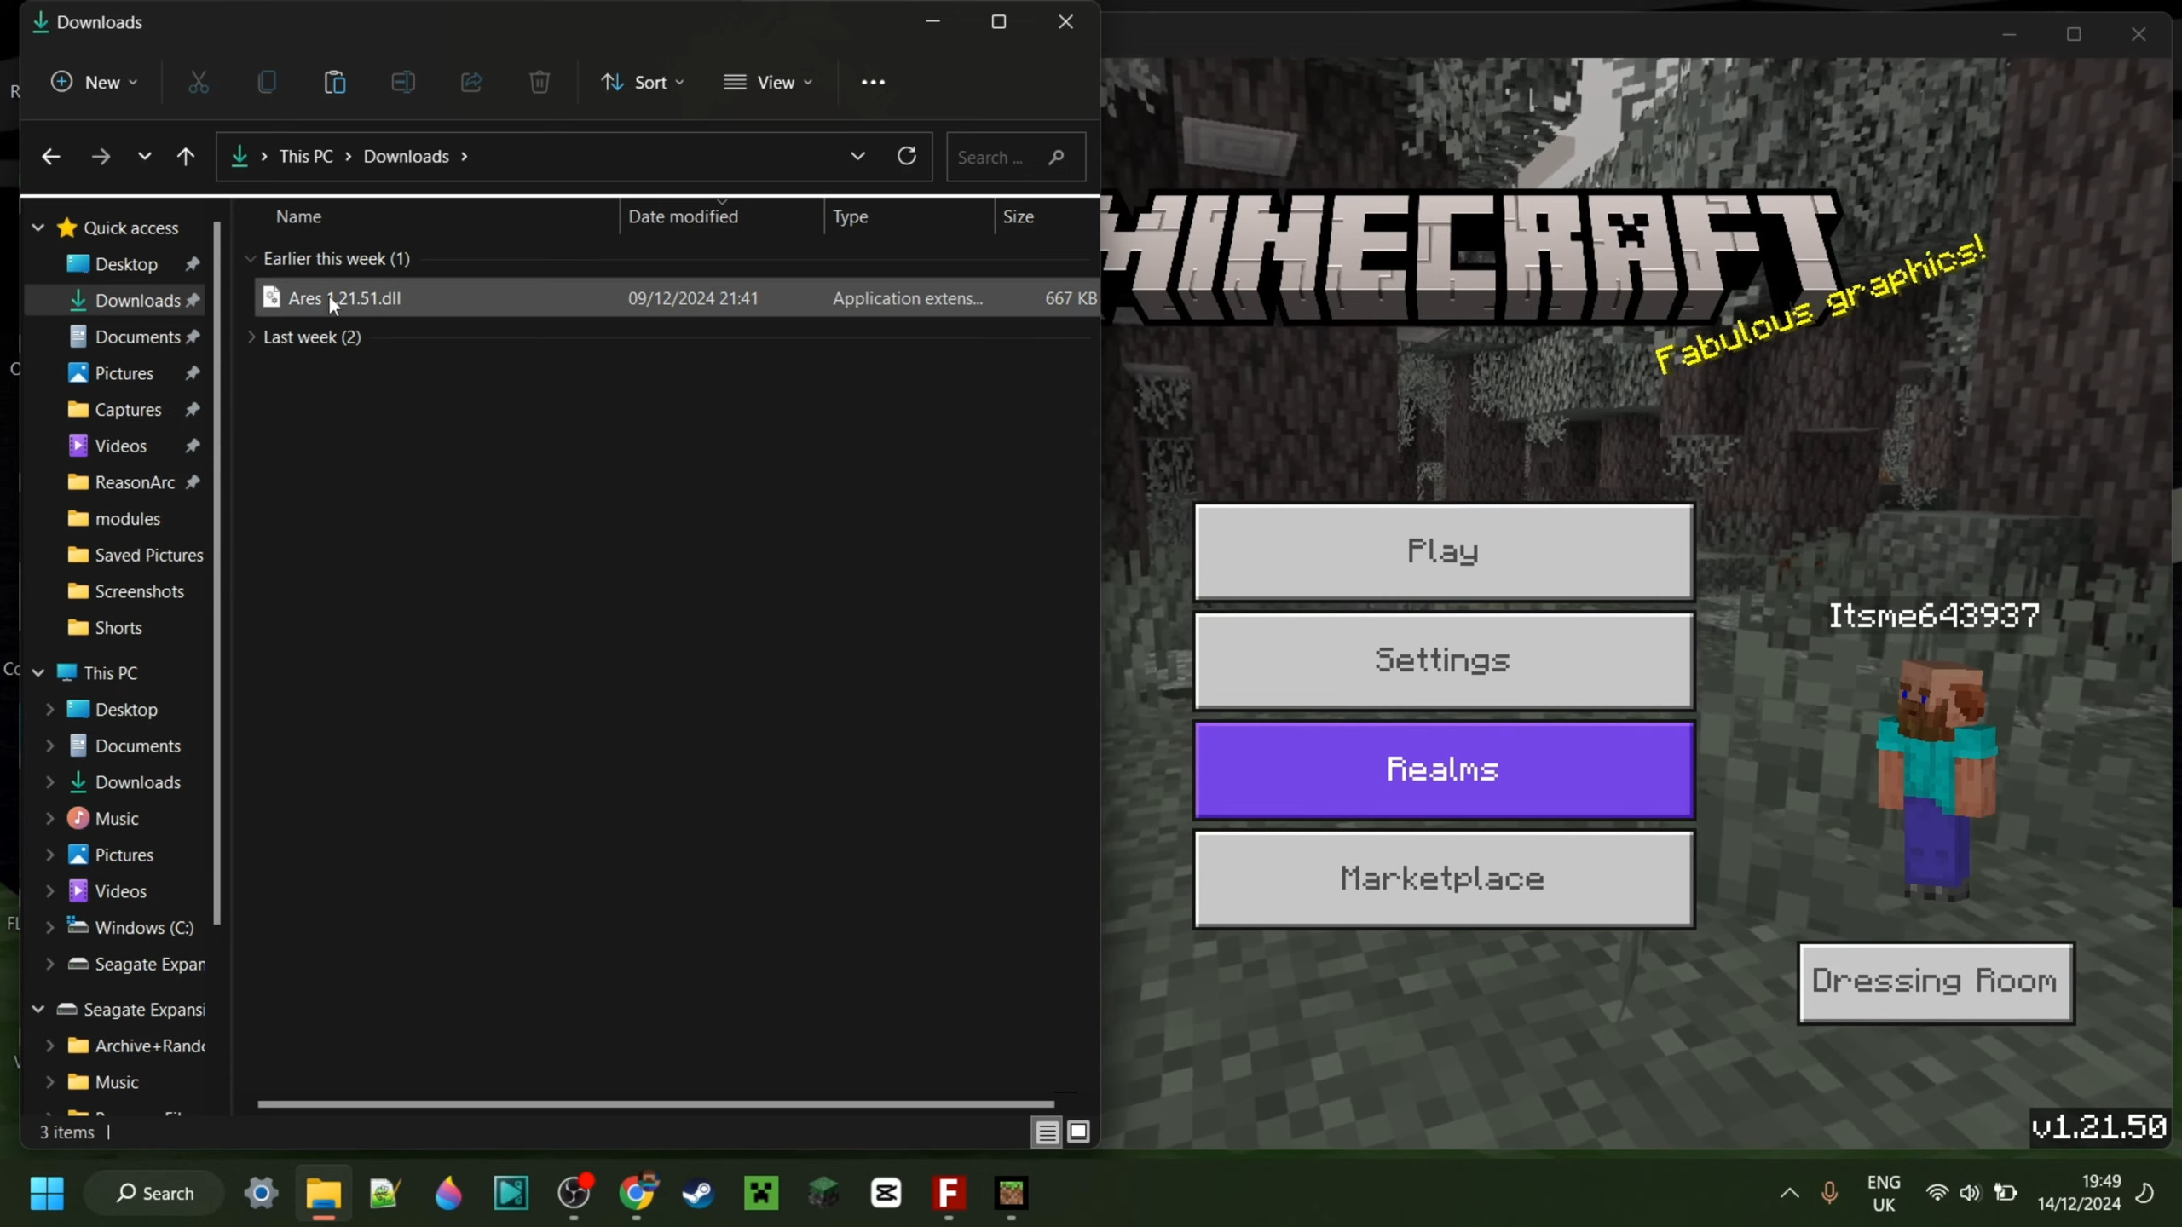The width and height of the screenshot is (2182, 1227).
Task: Click the search magnifier icon in Explorer
Action: (1056, 157)
